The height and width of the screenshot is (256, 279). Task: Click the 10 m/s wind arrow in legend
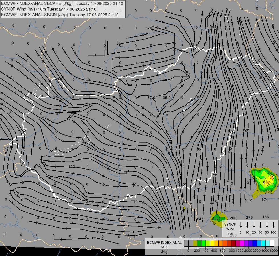coord(247,225)
